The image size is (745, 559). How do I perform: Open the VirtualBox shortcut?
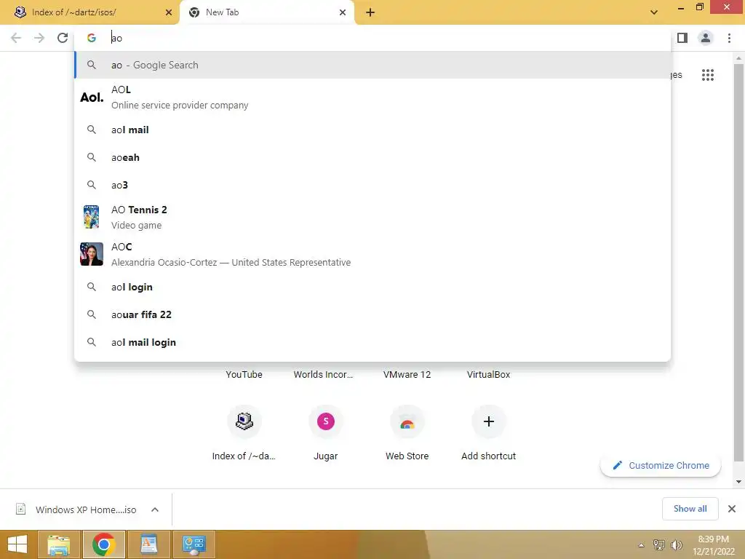488,375
